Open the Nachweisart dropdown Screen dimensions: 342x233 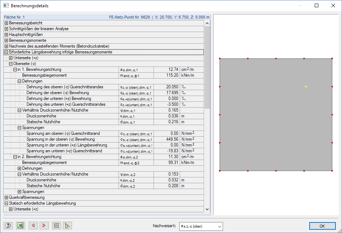pos(201,226)
